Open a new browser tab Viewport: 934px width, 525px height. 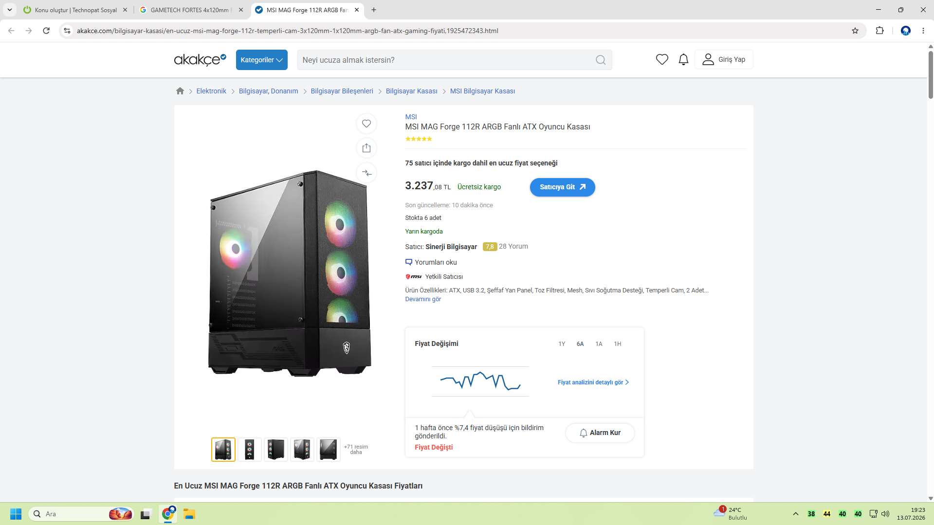(x=374, y=10)
